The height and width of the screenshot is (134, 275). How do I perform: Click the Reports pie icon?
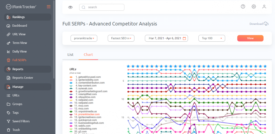click(x=8, y=69)
